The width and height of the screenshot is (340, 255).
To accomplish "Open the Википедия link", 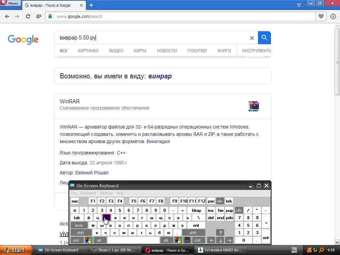I will click(158, 141).
